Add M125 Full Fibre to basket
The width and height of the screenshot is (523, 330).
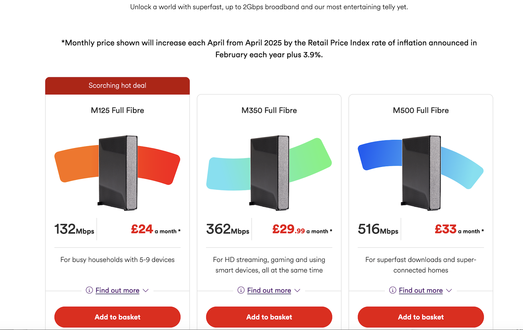click(117, 317)
